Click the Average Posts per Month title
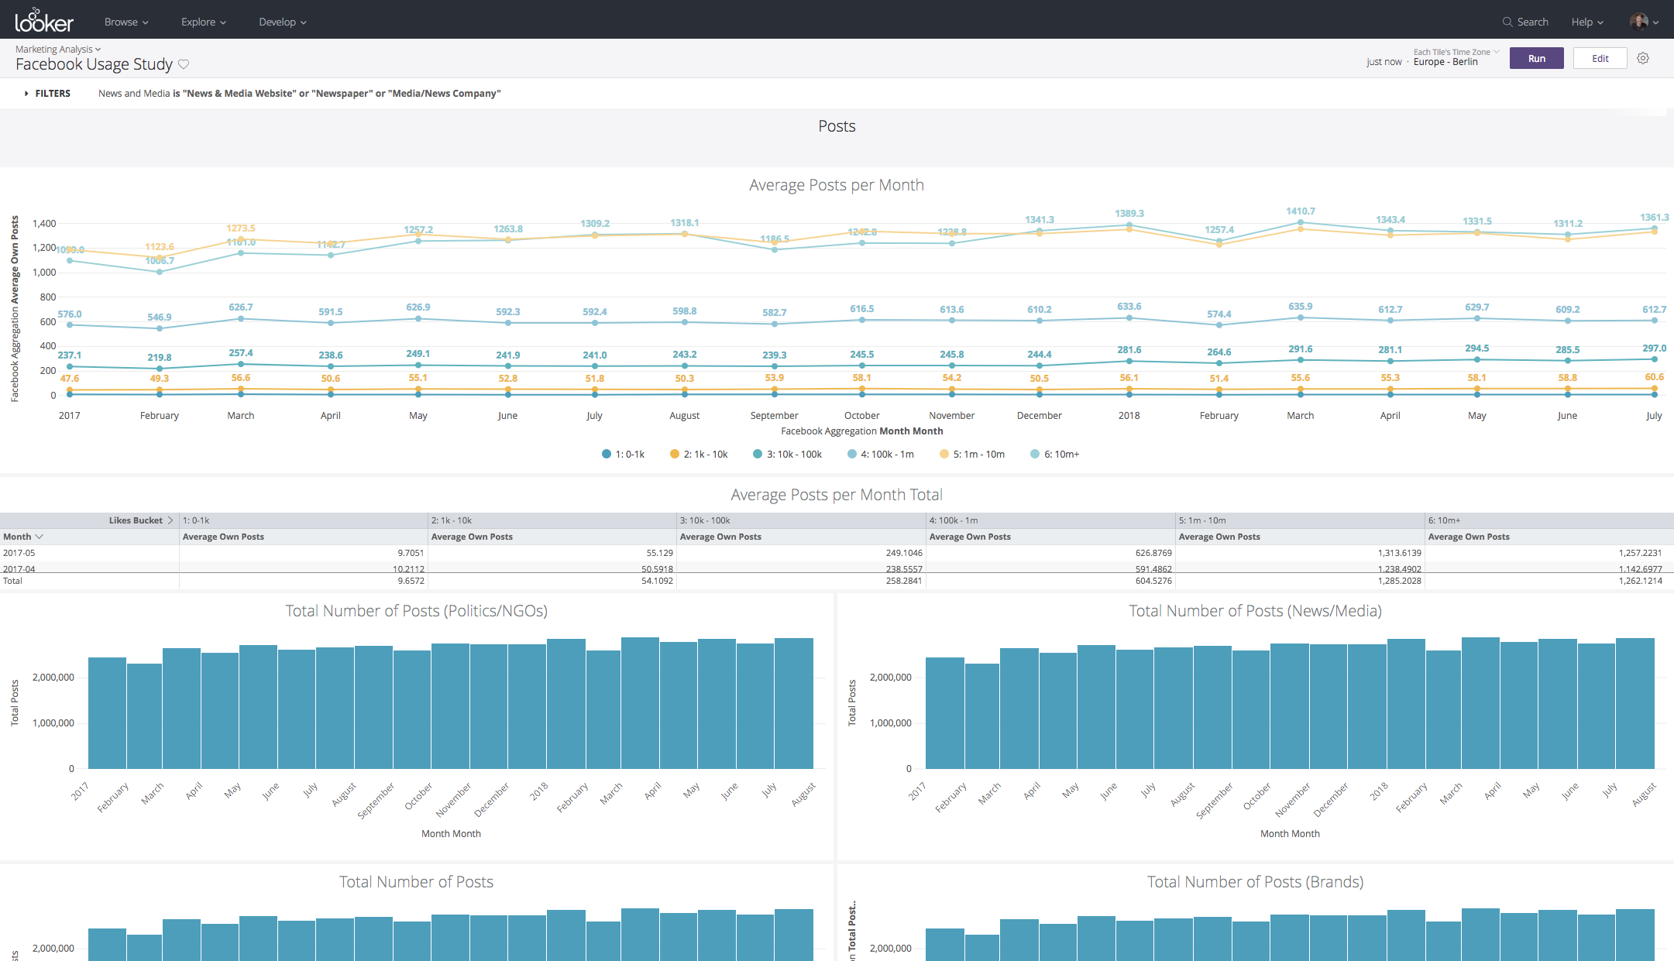Screen dimensions: 1674x961 coord(837,185)
